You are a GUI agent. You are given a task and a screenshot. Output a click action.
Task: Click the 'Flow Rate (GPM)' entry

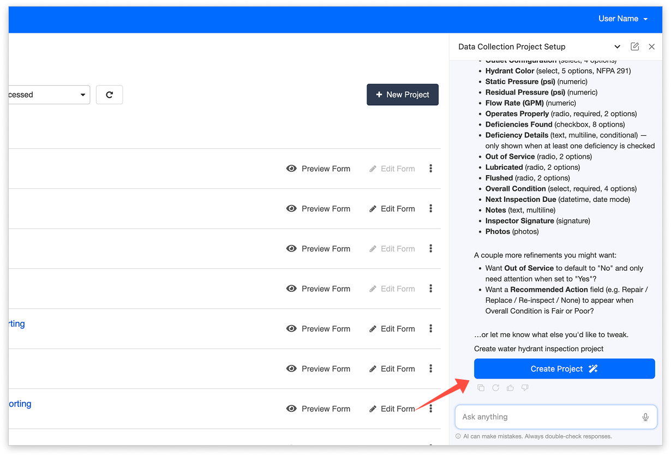coord(531,103)
